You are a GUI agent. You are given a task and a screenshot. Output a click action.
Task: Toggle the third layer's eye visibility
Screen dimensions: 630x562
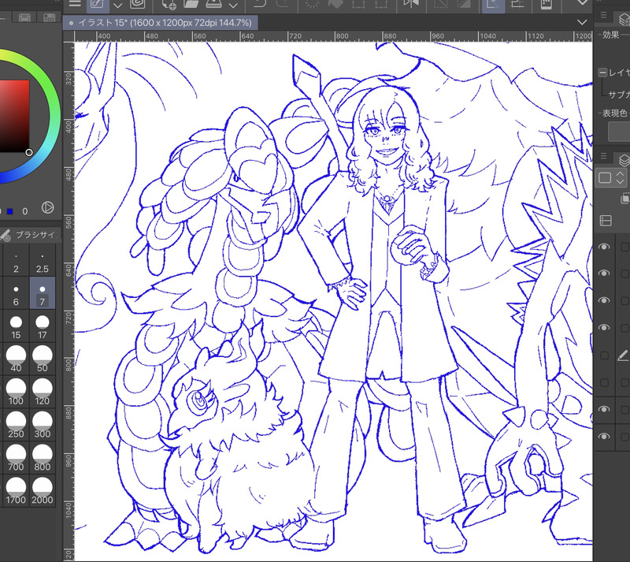604,300
